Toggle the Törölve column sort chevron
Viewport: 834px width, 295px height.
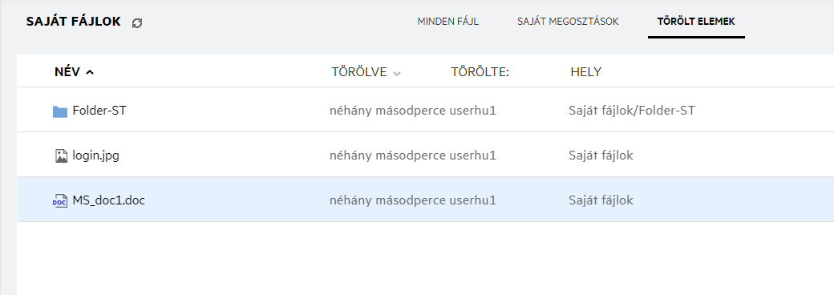[x=396, y=74]
